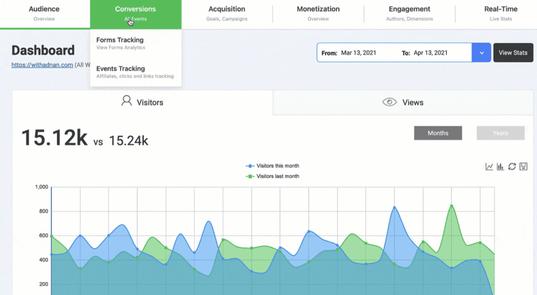Select the Years period toggle
Screen dimensions: 537x295
click(x=500, y=133)
